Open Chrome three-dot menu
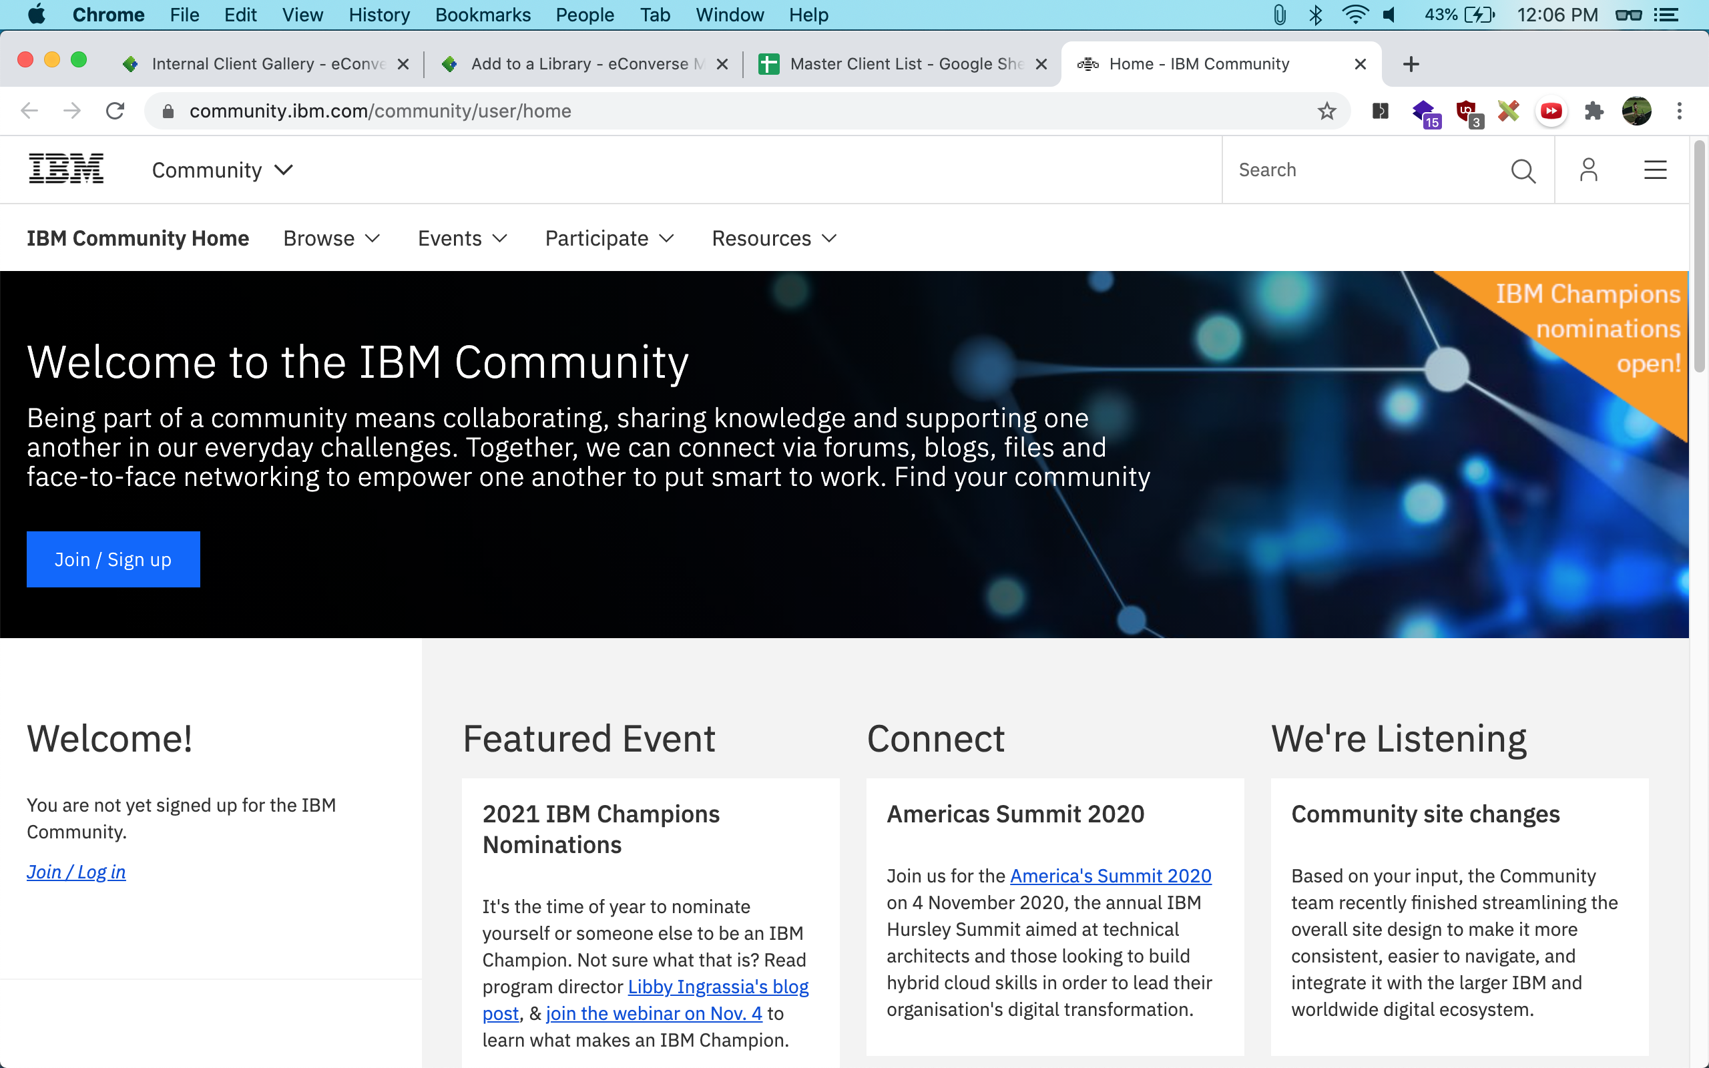 coord(1680,111)
